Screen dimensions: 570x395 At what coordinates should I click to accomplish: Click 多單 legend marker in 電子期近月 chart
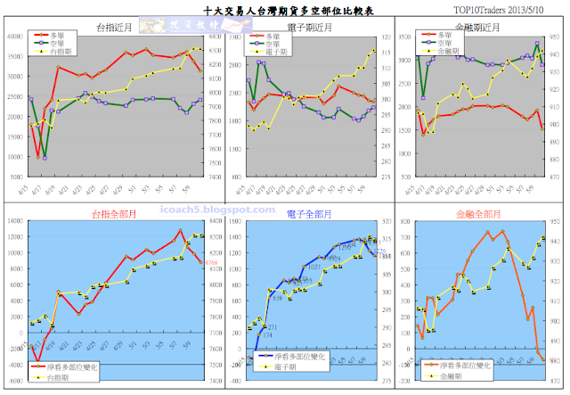(x=256, y=36)
